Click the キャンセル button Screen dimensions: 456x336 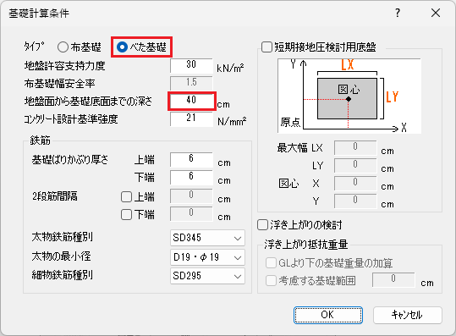point(408,315)
